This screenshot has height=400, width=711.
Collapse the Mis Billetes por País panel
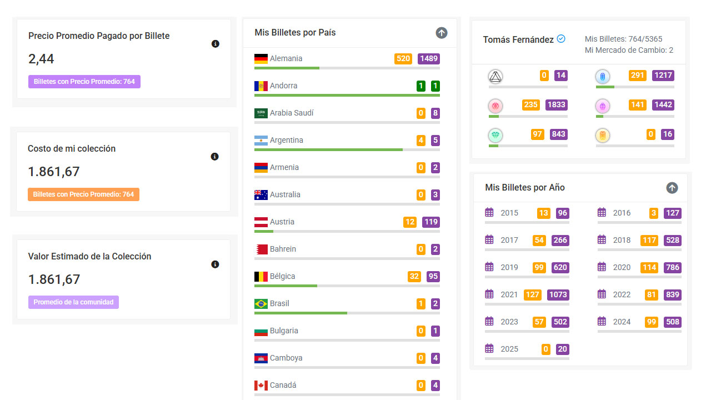(x=442, y=33)
